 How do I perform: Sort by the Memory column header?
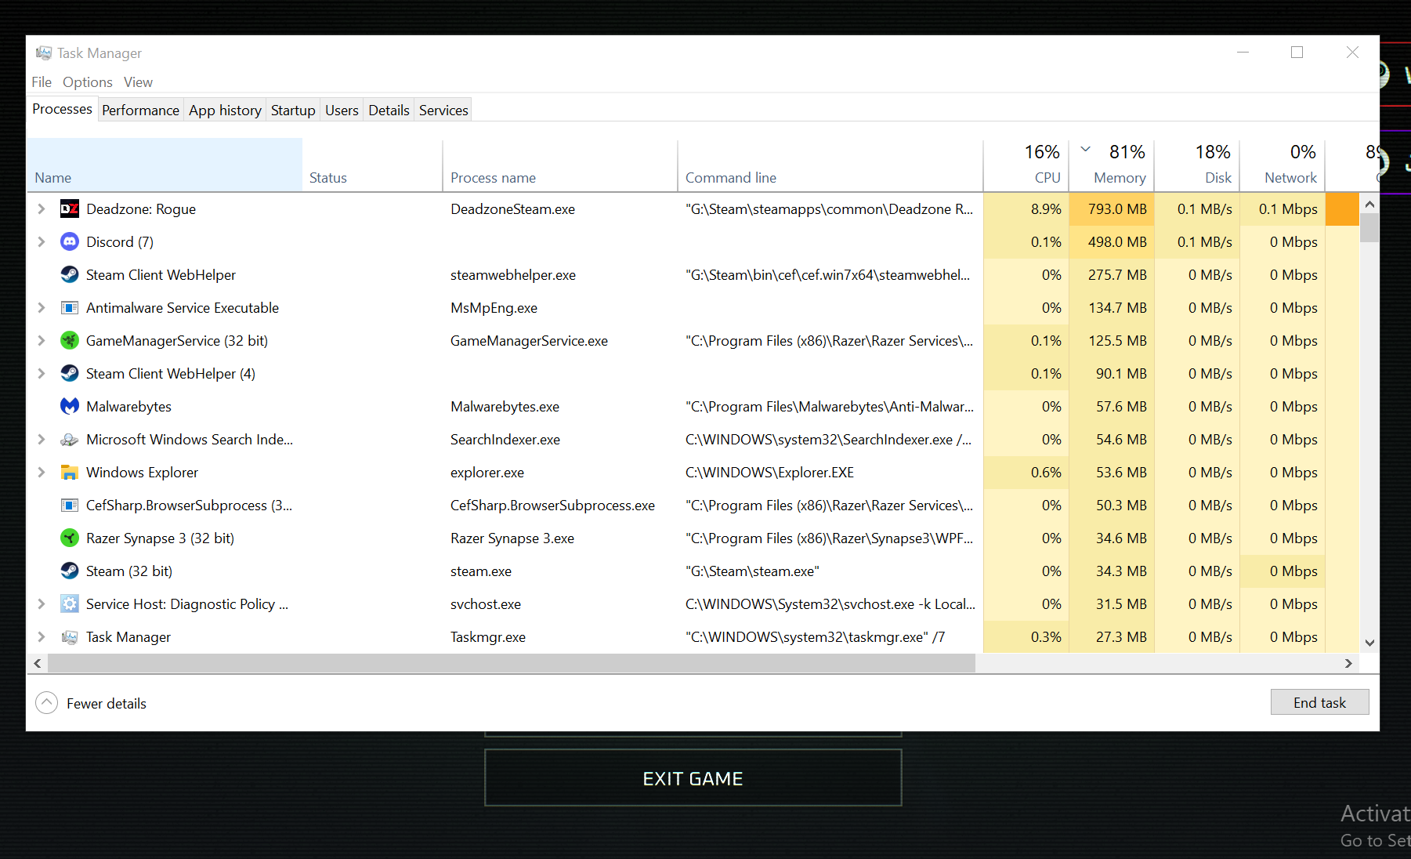1111,165
